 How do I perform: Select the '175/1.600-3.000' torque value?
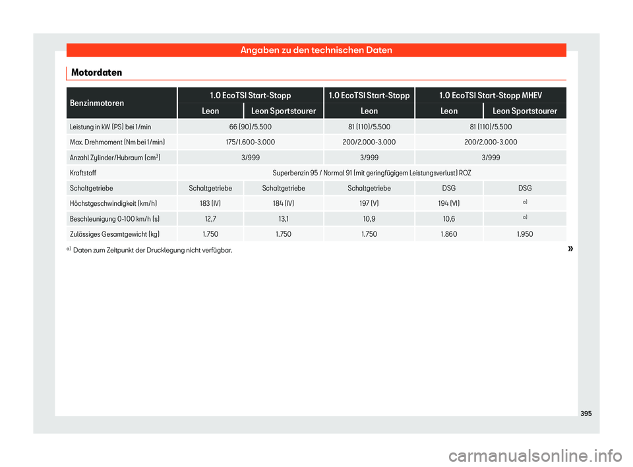point(251,142)
